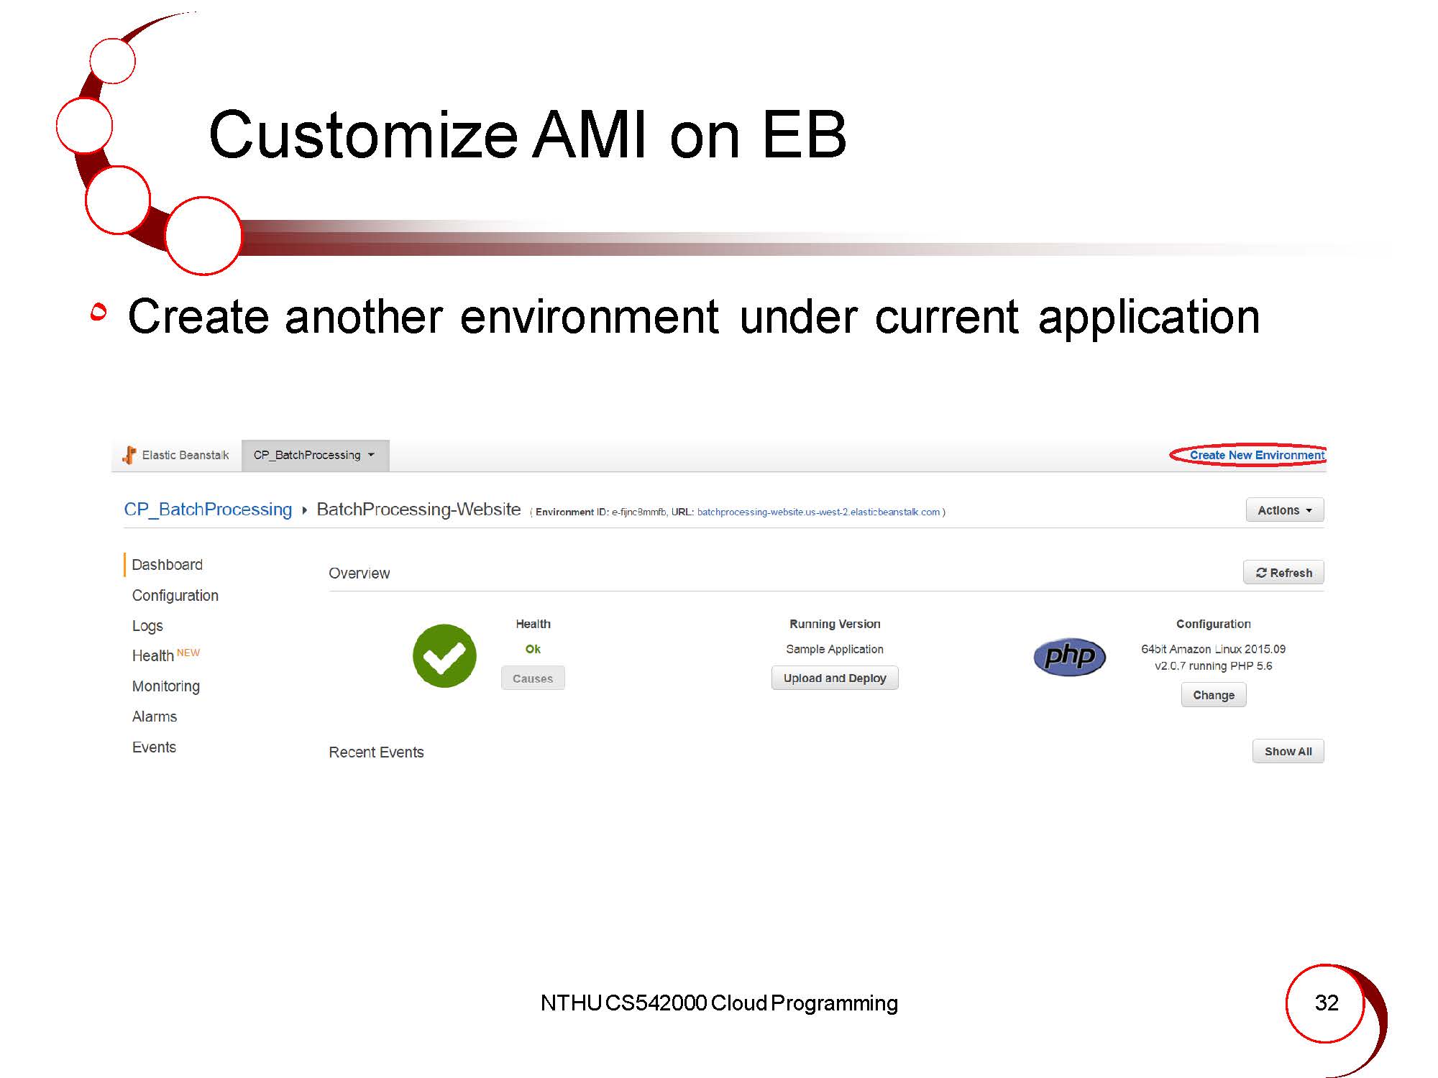Open the CP_BatchProcessing breadcrumb link
This screenshot has height=1078, width=1438.
[x=208, y=510]
